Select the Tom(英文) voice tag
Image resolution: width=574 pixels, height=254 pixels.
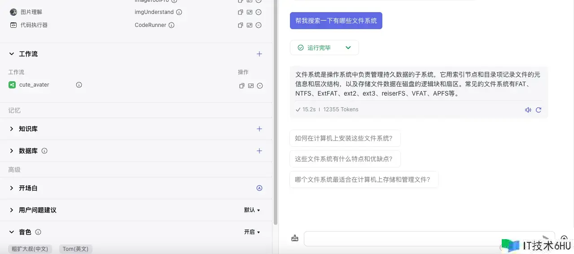[75, 249]
